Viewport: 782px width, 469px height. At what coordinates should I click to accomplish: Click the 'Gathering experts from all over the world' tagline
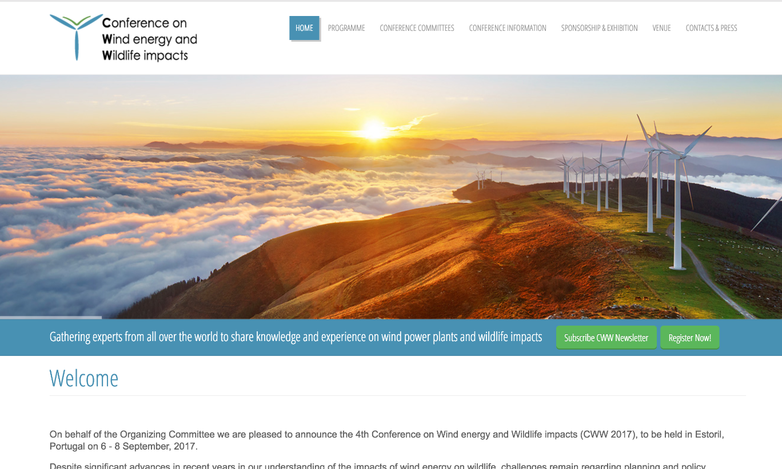296,337
